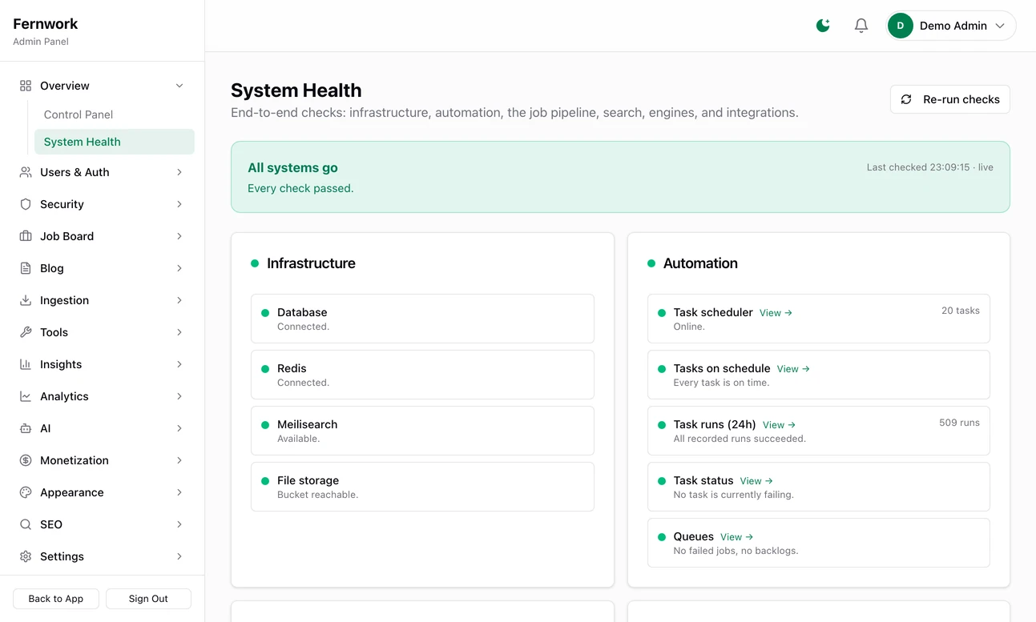Click the Ingestion download icon
1036x622 pixels.
(26, 300)
